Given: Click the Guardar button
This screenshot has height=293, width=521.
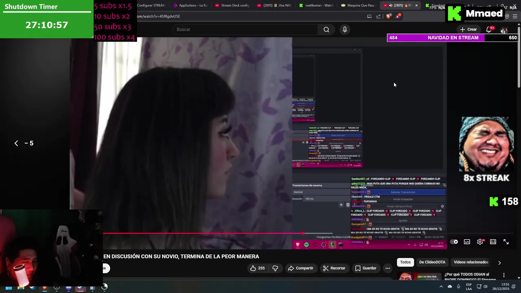Looking at the screenshot, I should (x=366, y=268).
